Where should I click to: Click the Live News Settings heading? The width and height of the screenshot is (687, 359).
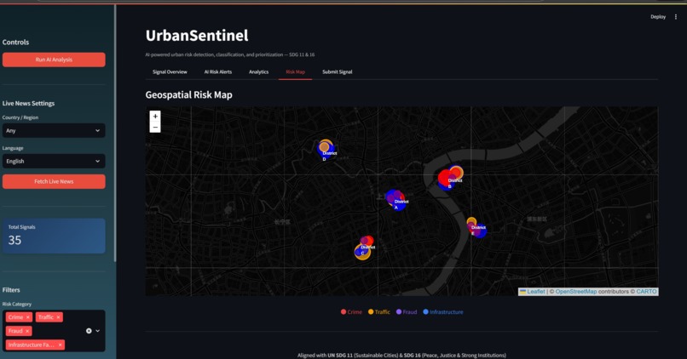pyautogui.click(x=28, y=103)
